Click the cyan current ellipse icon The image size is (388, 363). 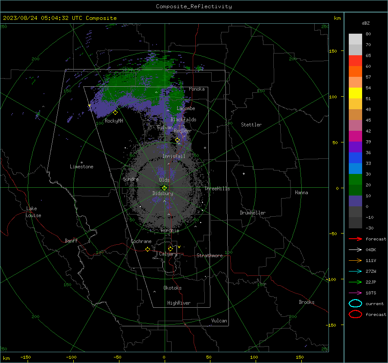click(x=355, y=303)
